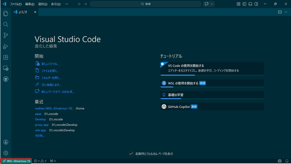Screen dimensions: 291x164
Task: Open the Source Control view
Action: pos(6,35)
